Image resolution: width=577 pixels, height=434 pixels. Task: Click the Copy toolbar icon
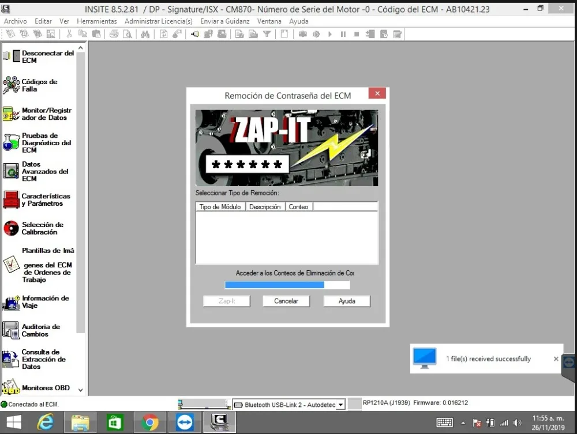click(83, 34)
